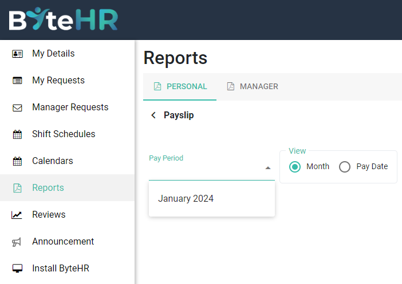Open Install ByteHR in the sidebar

67,269
